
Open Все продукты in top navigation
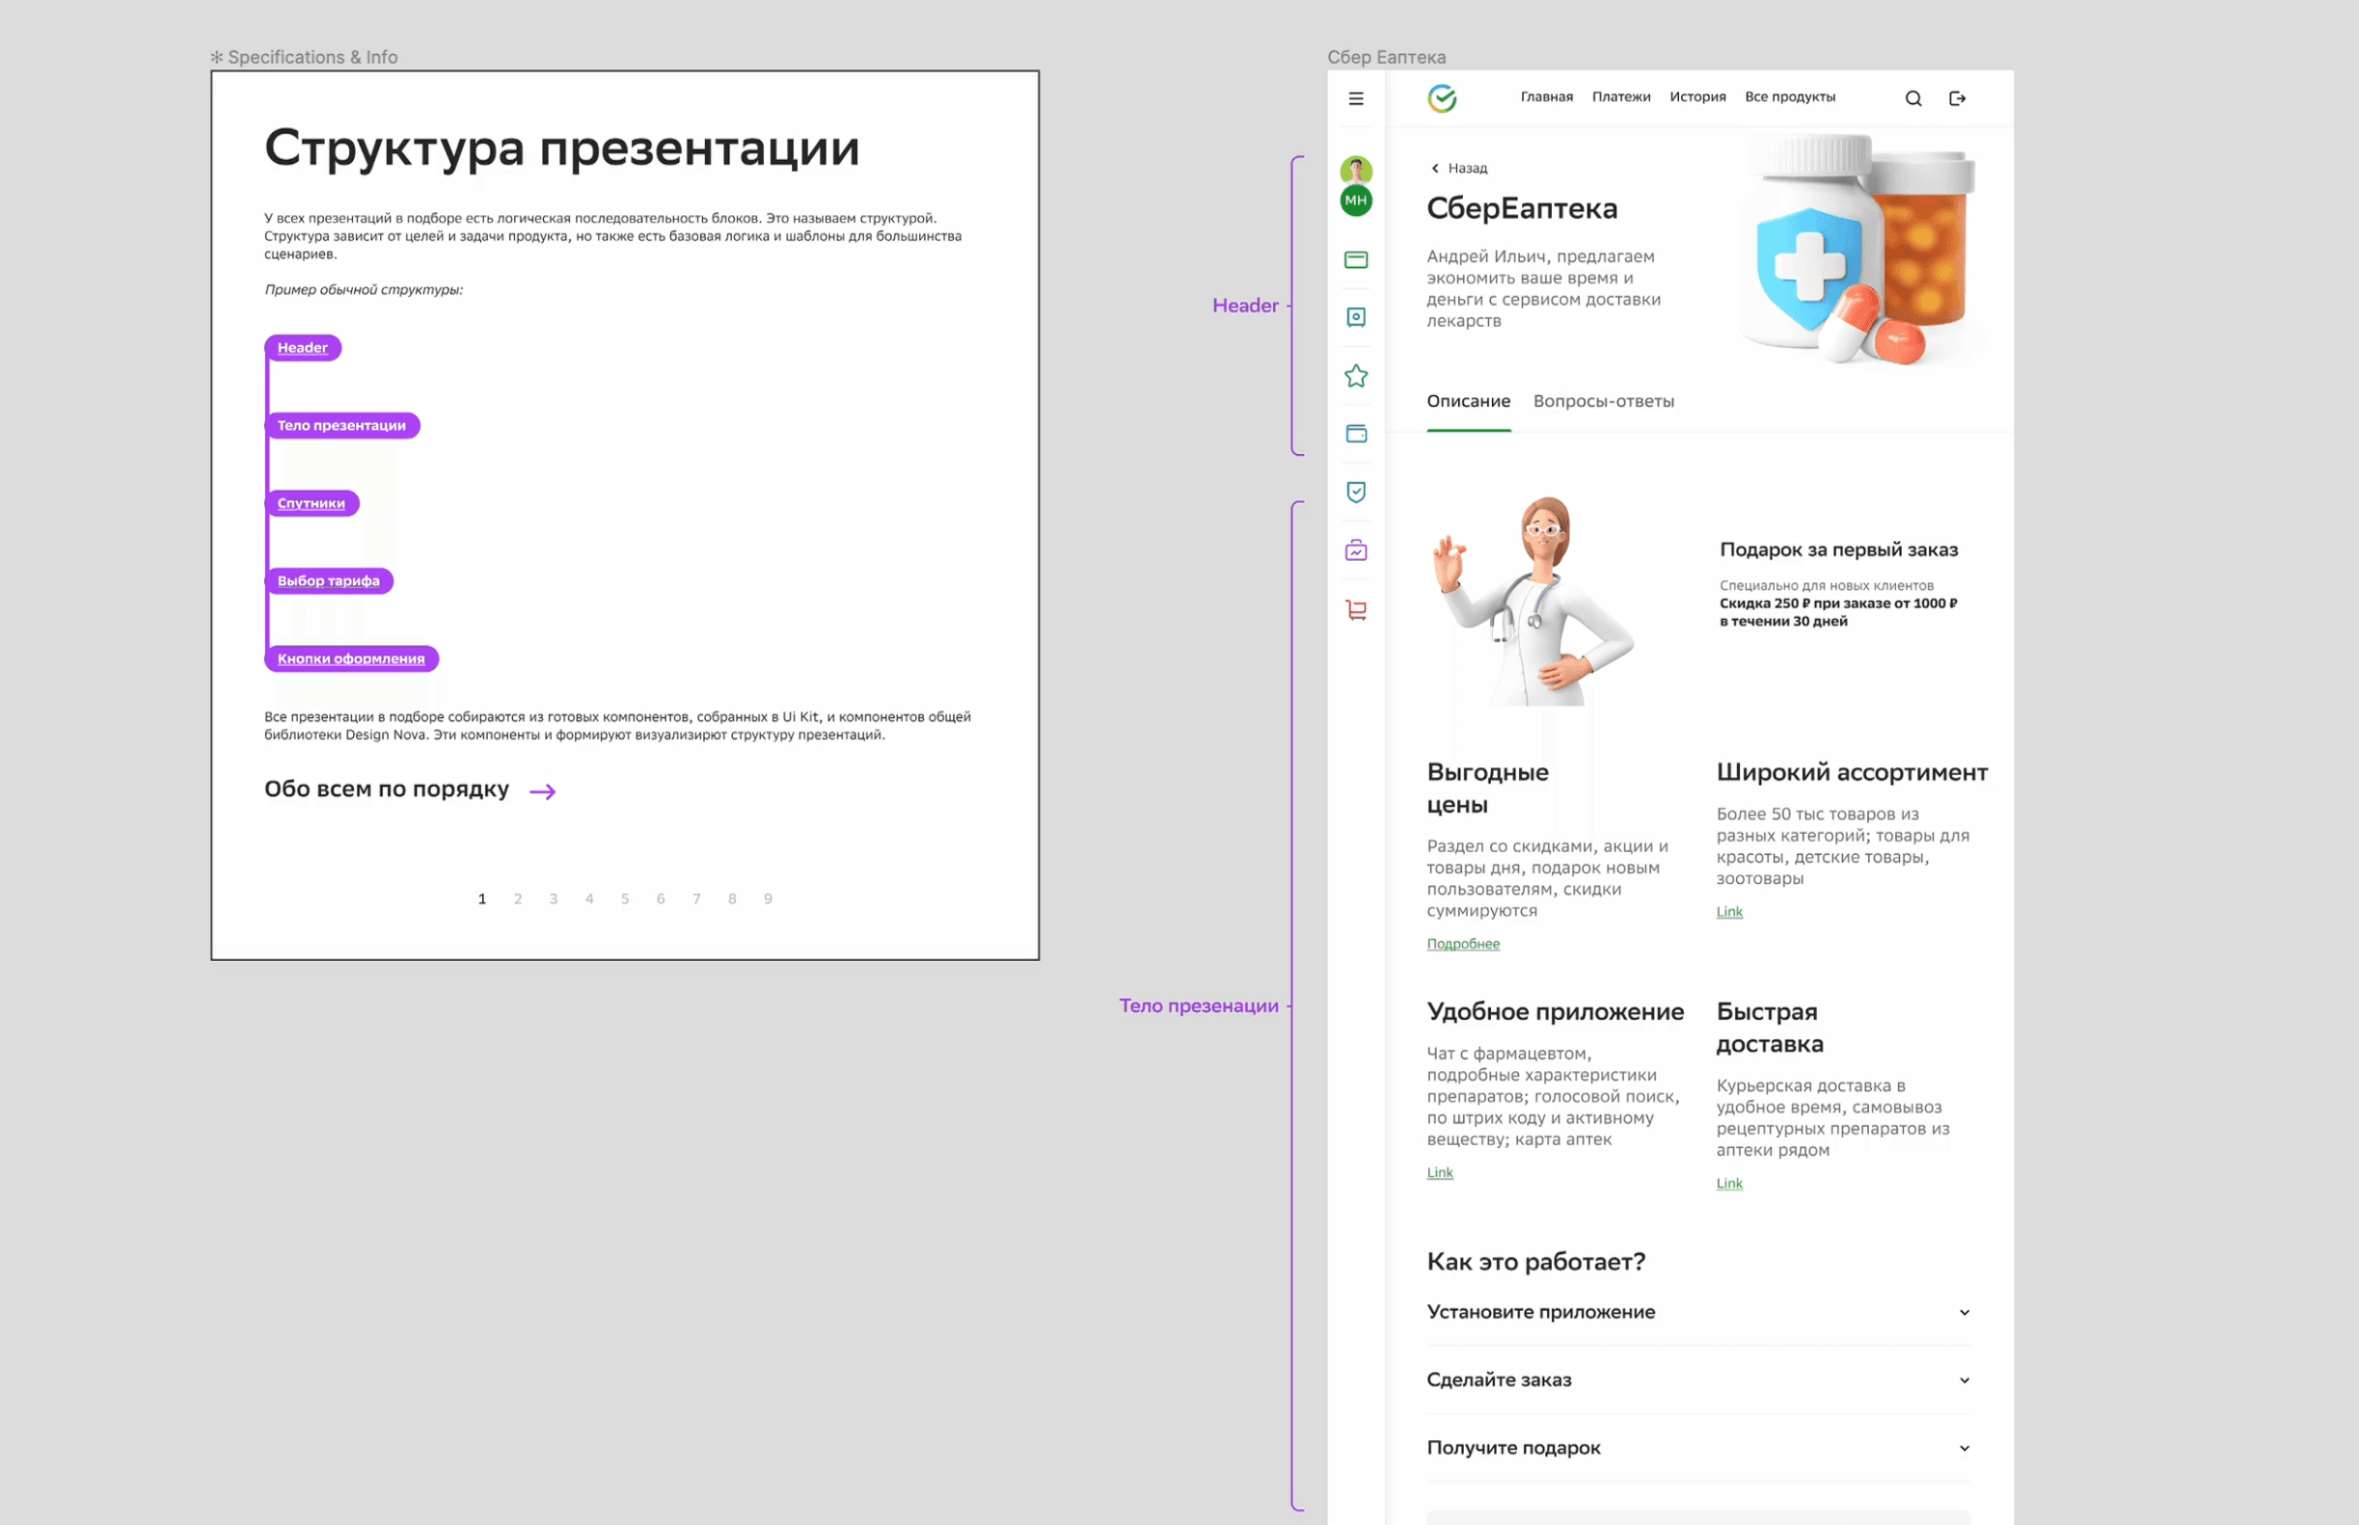[1789, 97]
